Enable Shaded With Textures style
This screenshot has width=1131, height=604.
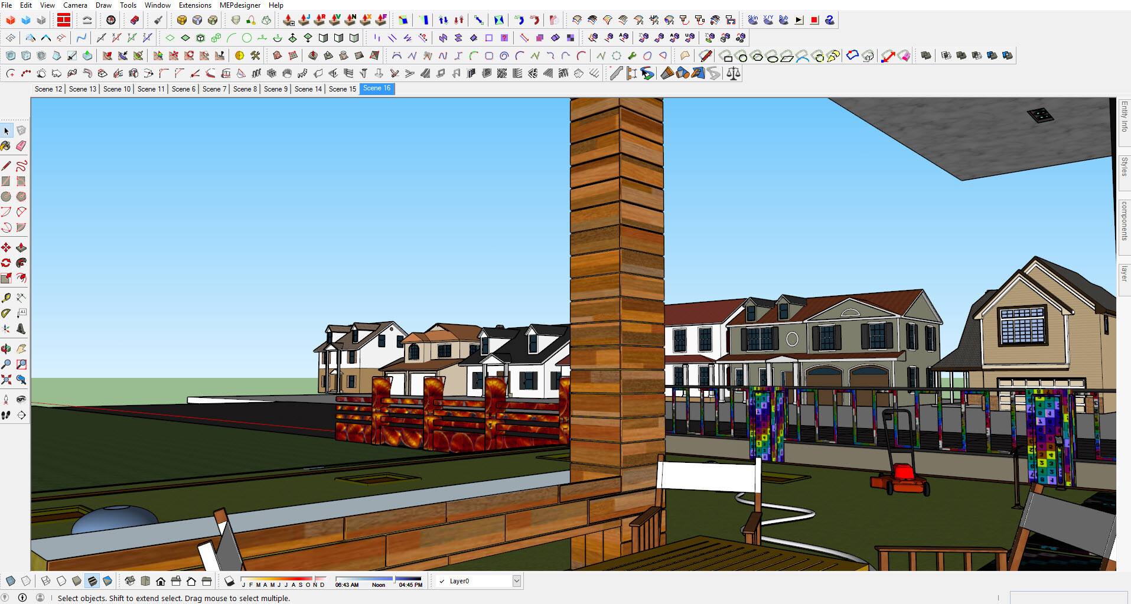(x=92, y=581)
